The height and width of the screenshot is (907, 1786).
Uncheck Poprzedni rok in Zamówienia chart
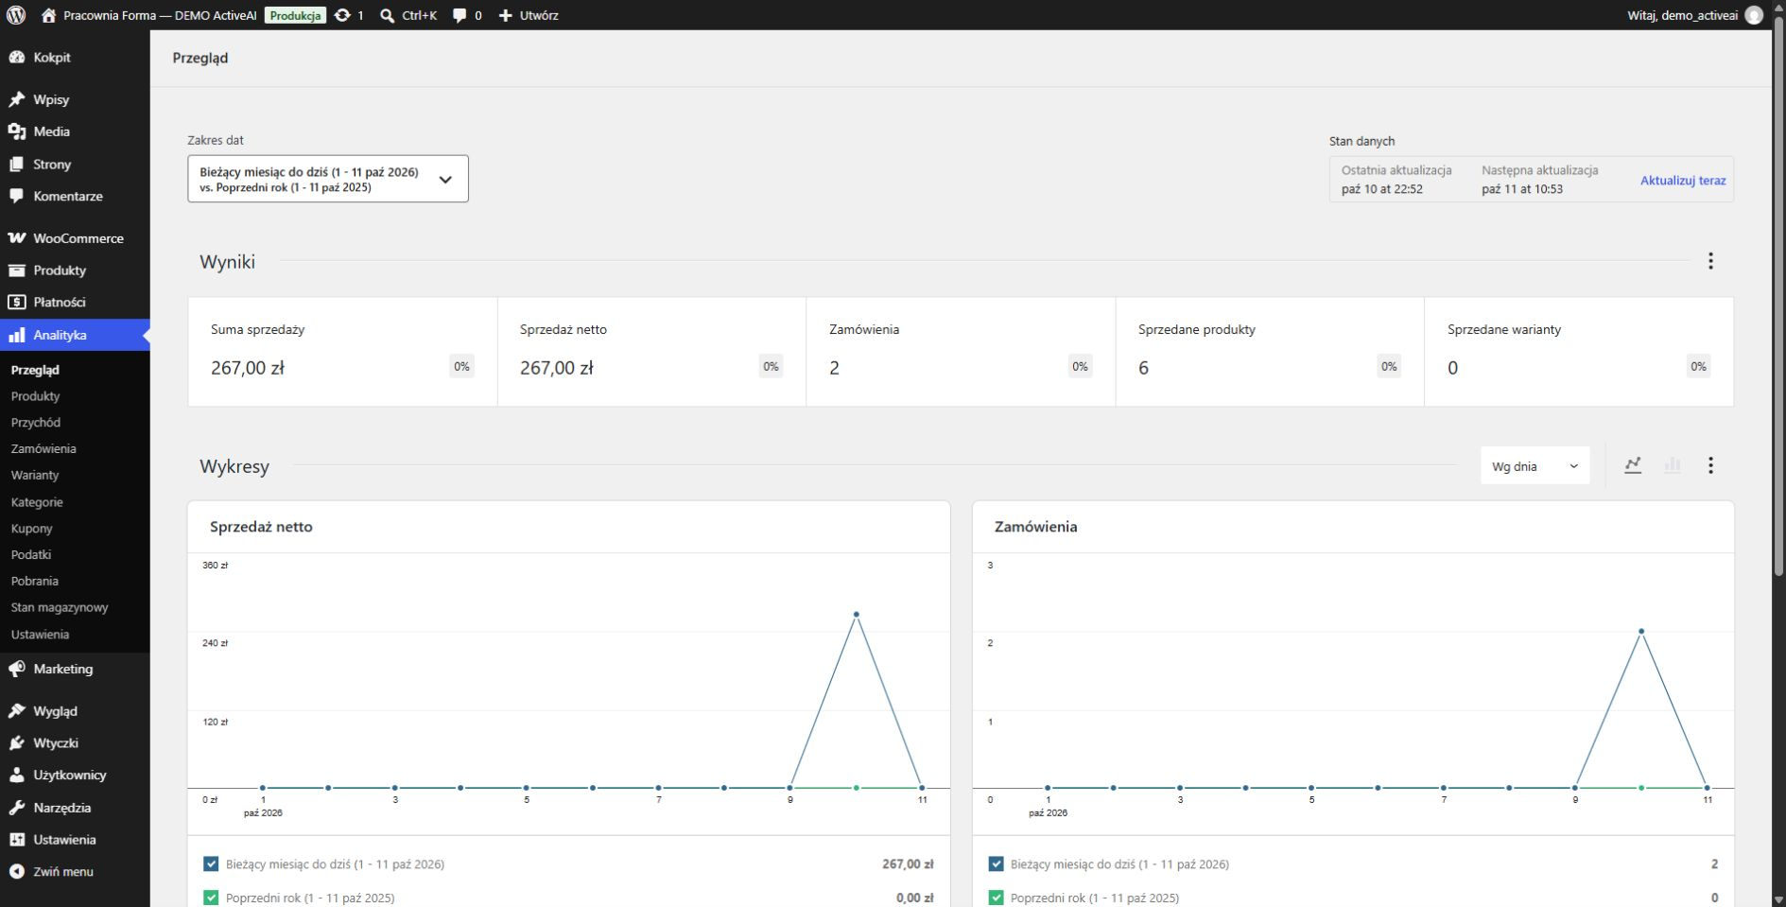[x=996, y=898]
